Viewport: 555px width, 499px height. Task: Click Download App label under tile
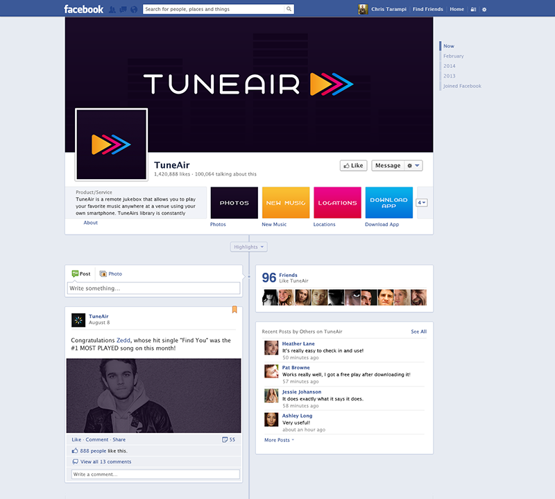click(382, 224)
